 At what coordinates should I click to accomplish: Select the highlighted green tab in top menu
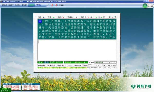pos(32,5)
